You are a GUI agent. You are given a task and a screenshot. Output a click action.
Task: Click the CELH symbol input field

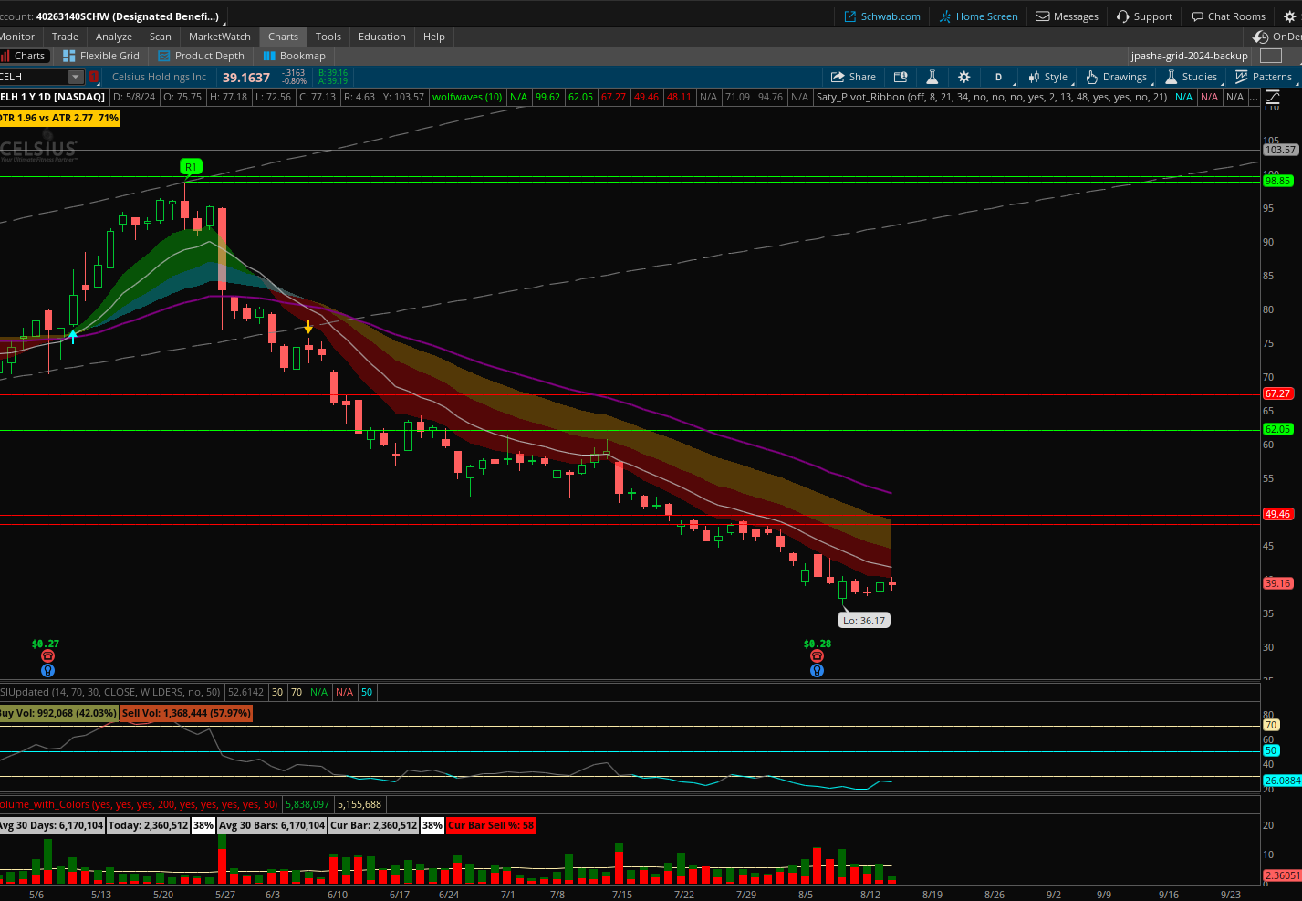point(33,77)
